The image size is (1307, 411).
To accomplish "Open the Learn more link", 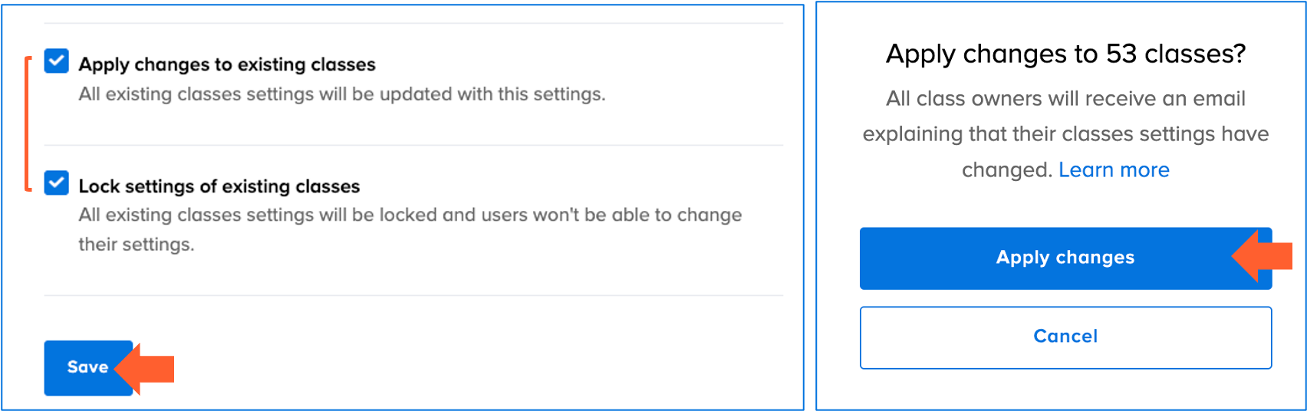I will click(x=1114, y=169).
